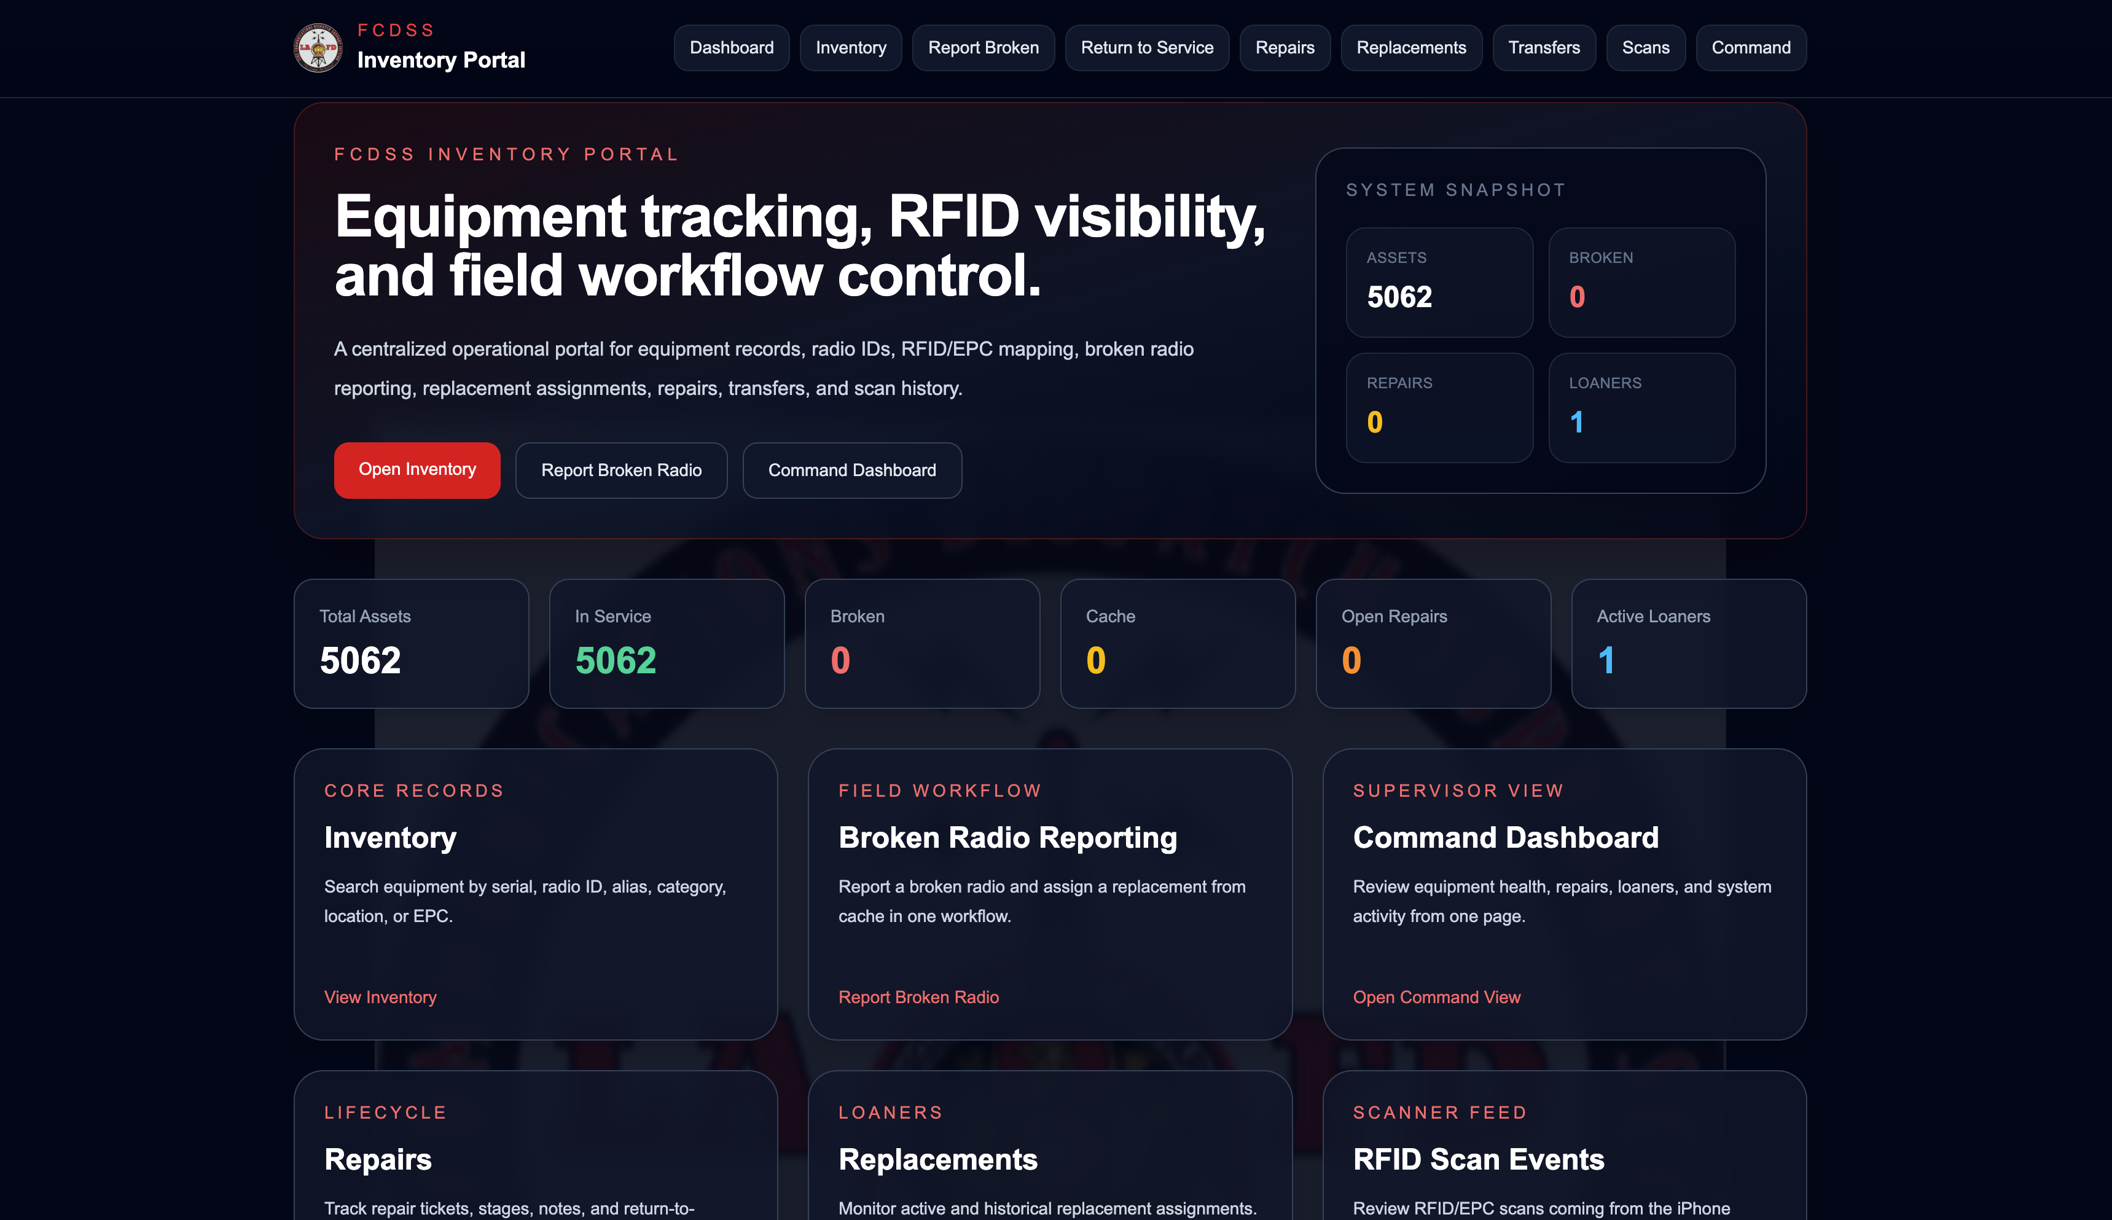Open the Replacements nav item
This screenshot has width=2112, height=1220.
pyautogui.click(x=1411, y=48)
